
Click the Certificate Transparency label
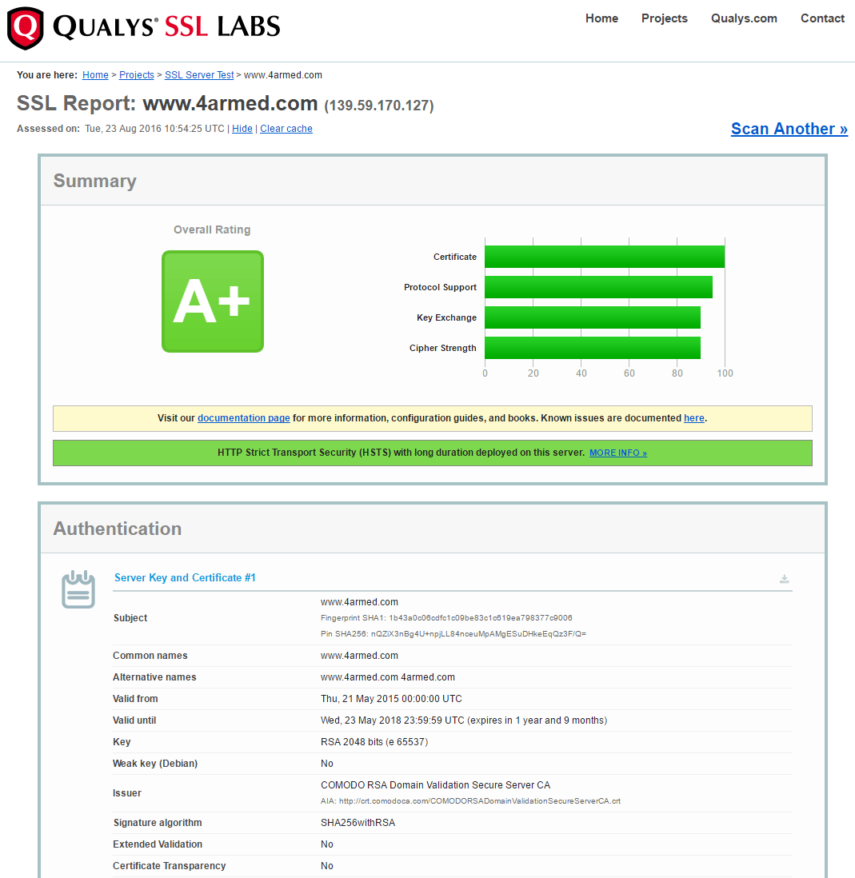tap(169, 866)
